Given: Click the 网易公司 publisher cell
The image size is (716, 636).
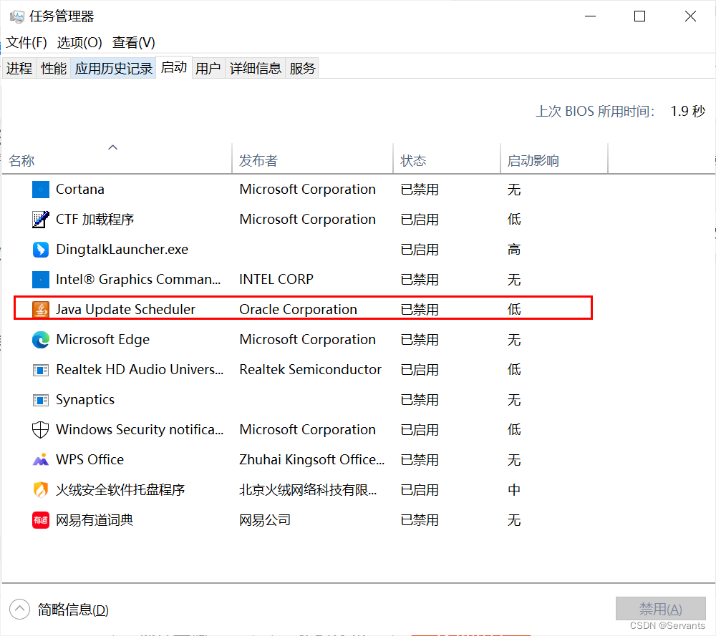Looking at the screenshot, I should point(265,519).
